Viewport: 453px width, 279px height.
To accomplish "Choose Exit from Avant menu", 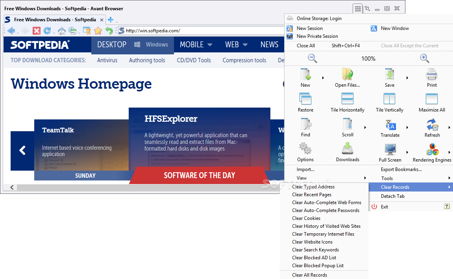I will (384, 207).
